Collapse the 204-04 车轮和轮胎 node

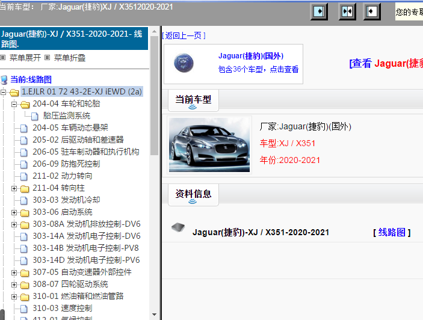pyautogui.click(x=14, y=104)
